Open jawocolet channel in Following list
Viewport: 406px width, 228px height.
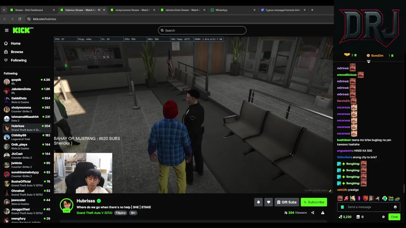27,202
